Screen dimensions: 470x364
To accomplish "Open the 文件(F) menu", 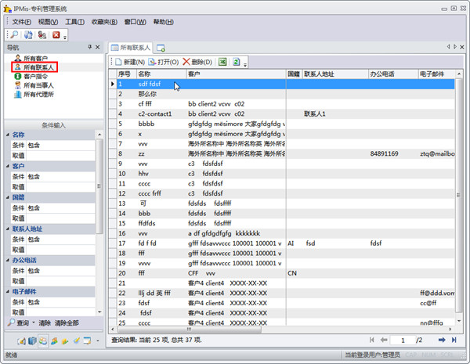I will pos(22,22).
